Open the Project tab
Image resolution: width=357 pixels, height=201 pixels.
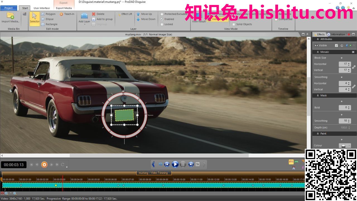click(9, 8)
